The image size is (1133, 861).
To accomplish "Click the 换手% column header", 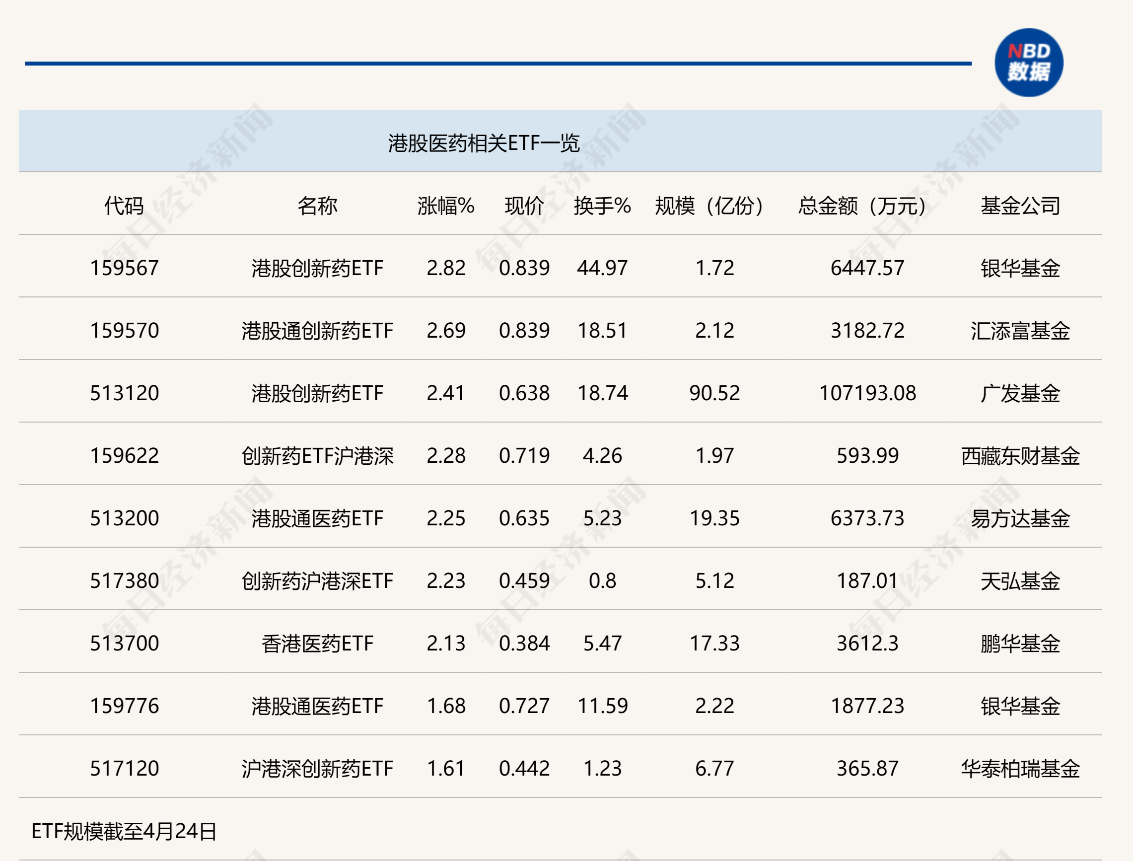I will click(602, 206).
